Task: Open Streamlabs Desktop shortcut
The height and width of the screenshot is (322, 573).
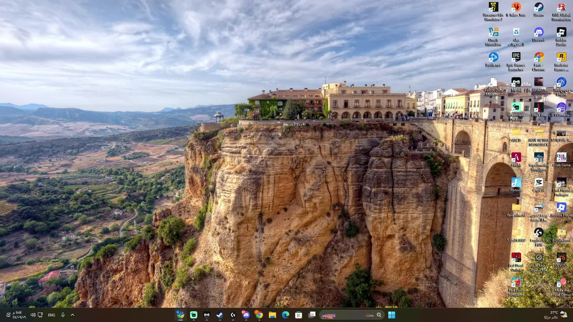Action: (516, 111)
